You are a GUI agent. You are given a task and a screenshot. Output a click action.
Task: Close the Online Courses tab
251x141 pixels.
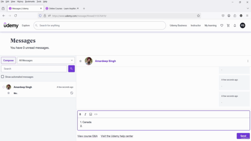click(78, 9)
